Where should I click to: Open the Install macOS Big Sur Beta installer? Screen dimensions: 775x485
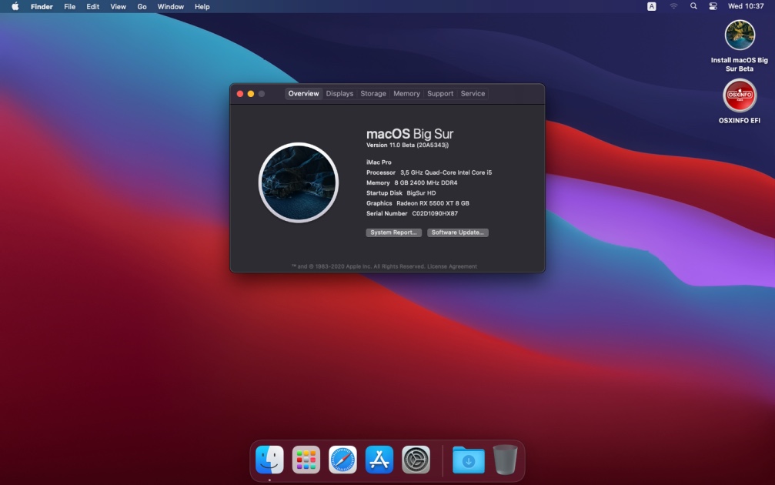click(739, 36)
